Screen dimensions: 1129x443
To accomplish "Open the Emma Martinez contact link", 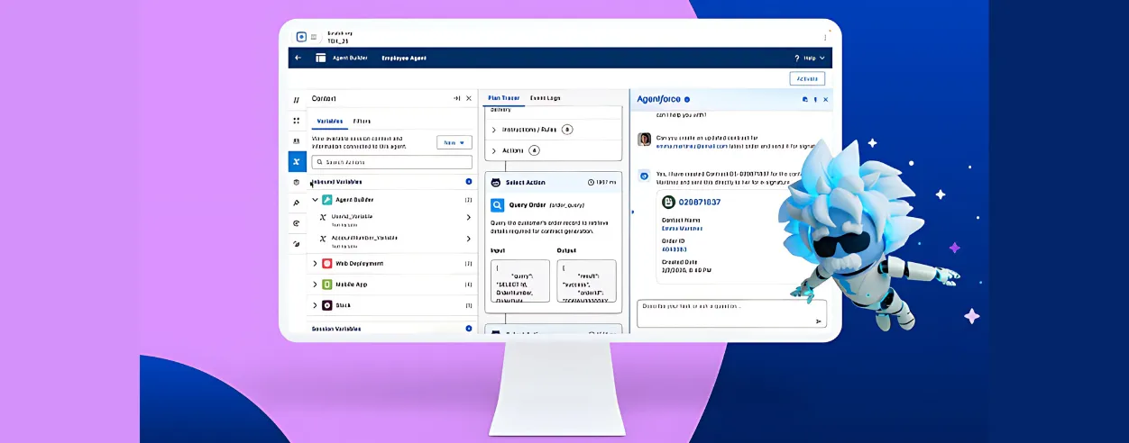I will point(682,228).
